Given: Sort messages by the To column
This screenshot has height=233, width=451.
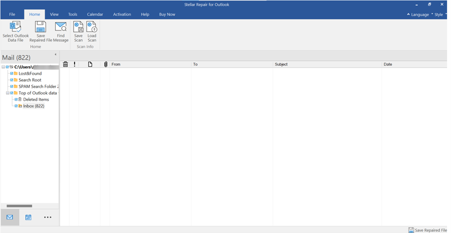Looking at the screenshot, I should pos(232,64).
